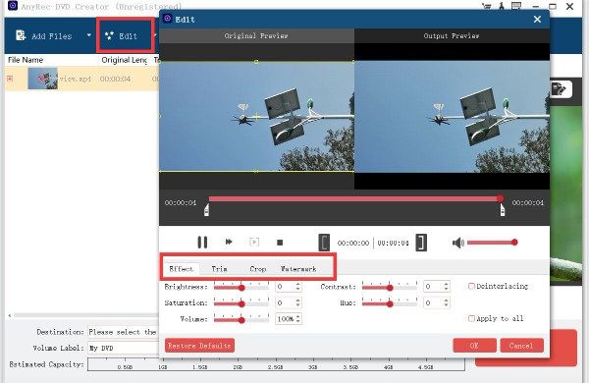Click the Destination input field
This screenshot has height=383, width=589.
coord(124,332)
